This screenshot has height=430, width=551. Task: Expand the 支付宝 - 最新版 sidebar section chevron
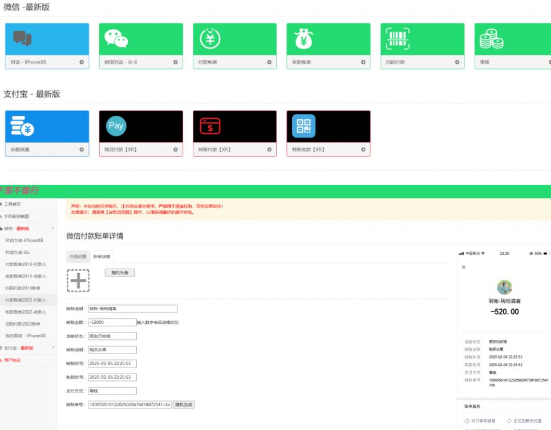pyautogui.click(x=53, y=347)
